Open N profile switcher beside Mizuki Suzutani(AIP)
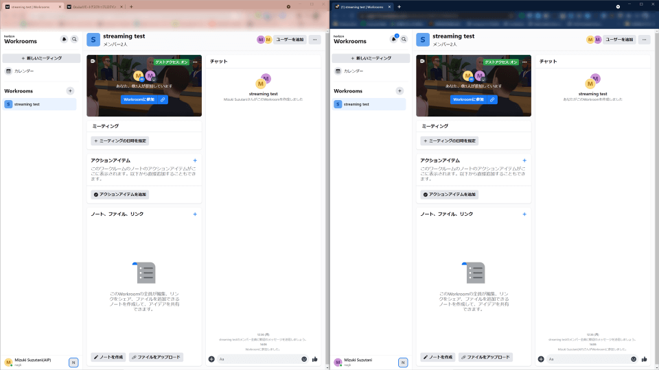The width and height of the screenshot is (659, 370). (x=73, y=362)
